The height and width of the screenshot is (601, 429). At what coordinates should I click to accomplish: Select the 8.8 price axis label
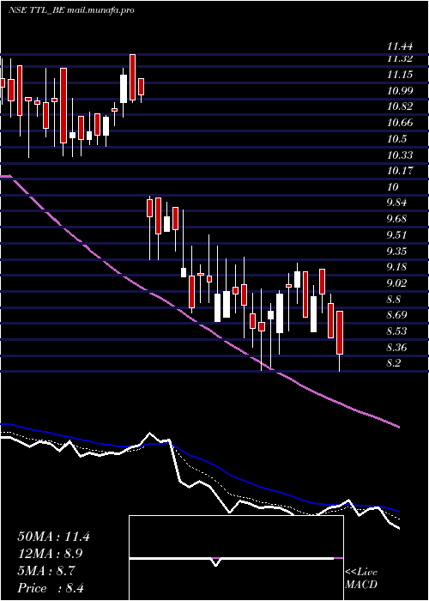point(394,300)
